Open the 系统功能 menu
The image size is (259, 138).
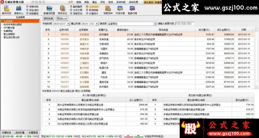(x=121, y=2)
